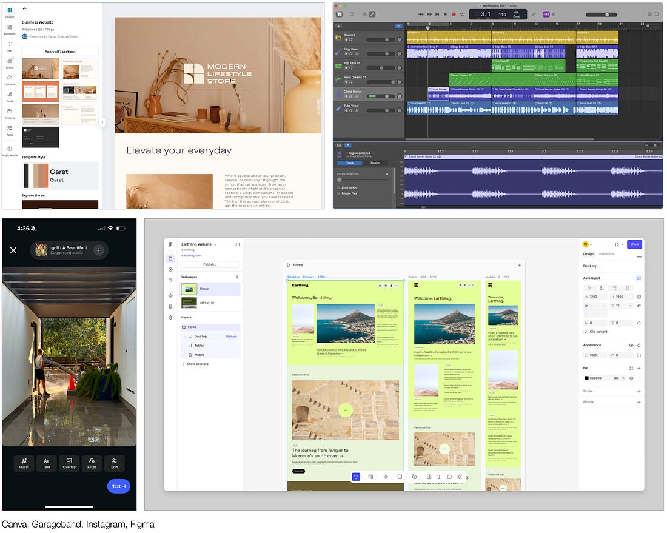The width and height of the screenshot is (667, 533).
Task: Open the GarageBand LCD display mode dropdown
Action: pyautogui.click(x=525, y=14)
